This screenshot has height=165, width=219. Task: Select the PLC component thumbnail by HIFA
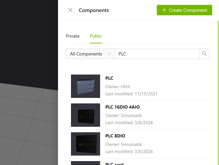click(86, 86)
